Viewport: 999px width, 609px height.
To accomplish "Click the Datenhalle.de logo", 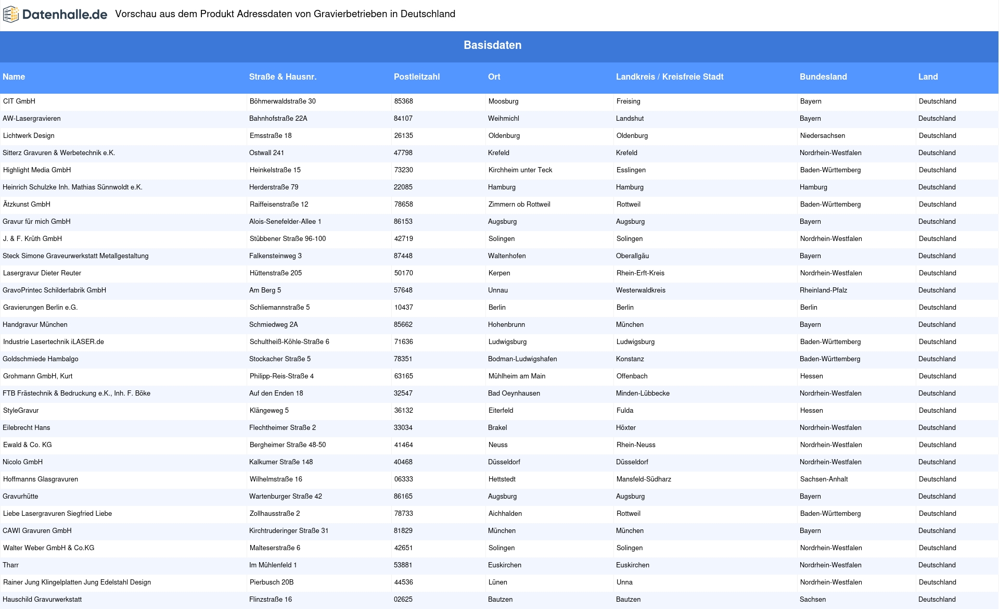I will (x=55, y=15).
